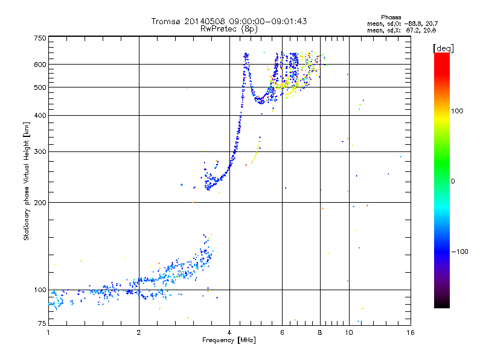The image size is (483, 362).
Task: Click the "RwPretec (8p)" subtitle
Action: (229, 29)
